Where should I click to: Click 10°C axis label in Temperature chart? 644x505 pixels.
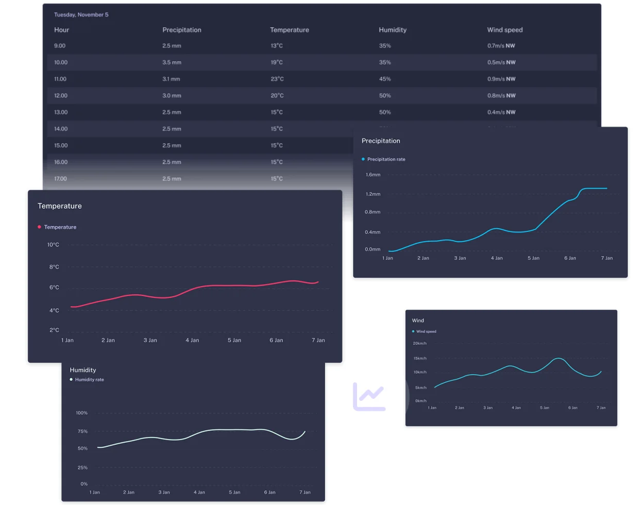53,245
